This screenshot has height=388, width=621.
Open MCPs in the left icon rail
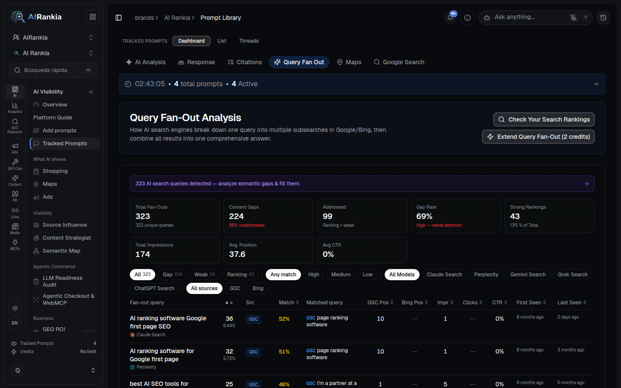click(x=15, y=245)
